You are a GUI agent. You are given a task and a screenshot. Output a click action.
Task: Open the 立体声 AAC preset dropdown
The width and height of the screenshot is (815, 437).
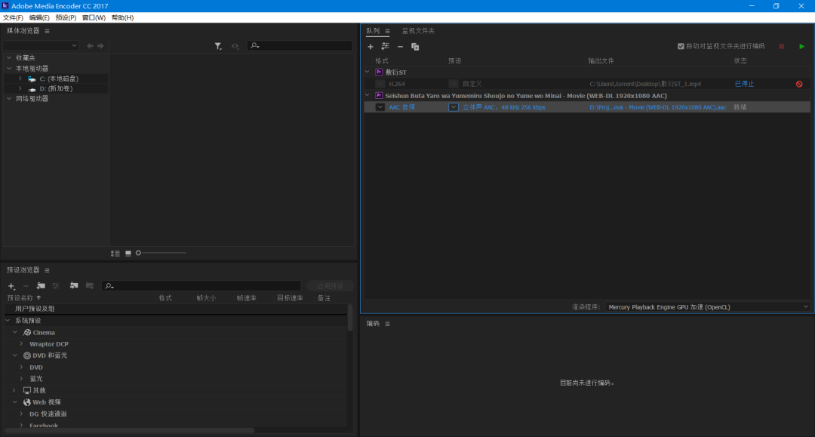pos(454,107)
